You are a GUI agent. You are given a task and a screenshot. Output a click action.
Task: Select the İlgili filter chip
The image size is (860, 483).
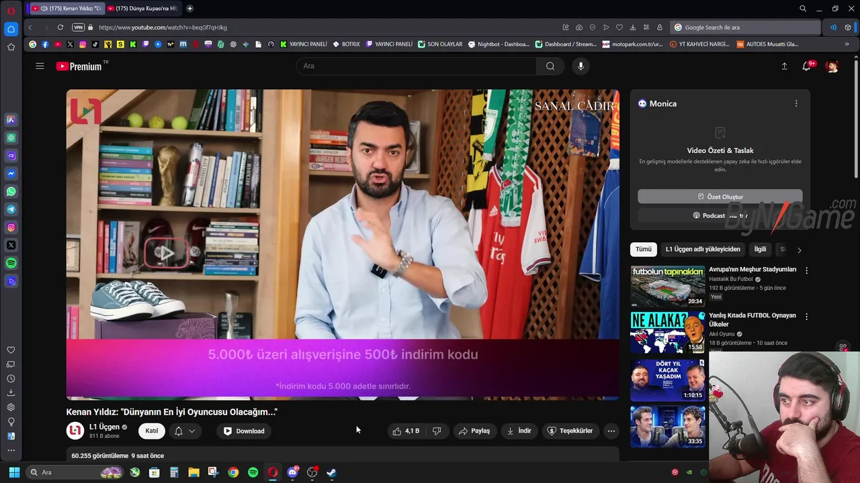point(760,249)
